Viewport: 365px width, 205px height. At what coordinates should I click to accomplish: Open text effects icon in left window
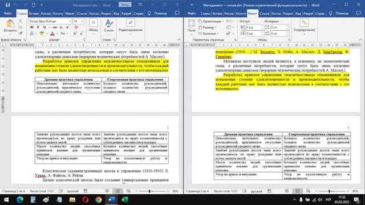click(32, 34)
